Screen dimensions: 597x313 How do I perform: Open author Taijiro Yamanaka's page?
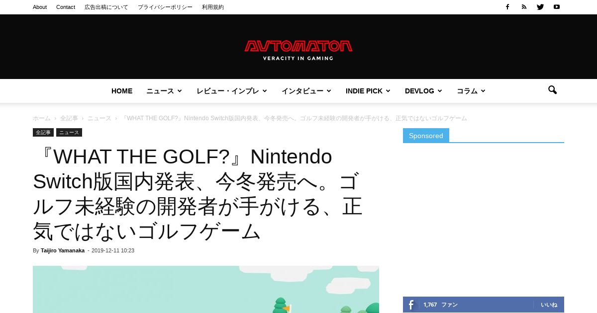point(63,250)
